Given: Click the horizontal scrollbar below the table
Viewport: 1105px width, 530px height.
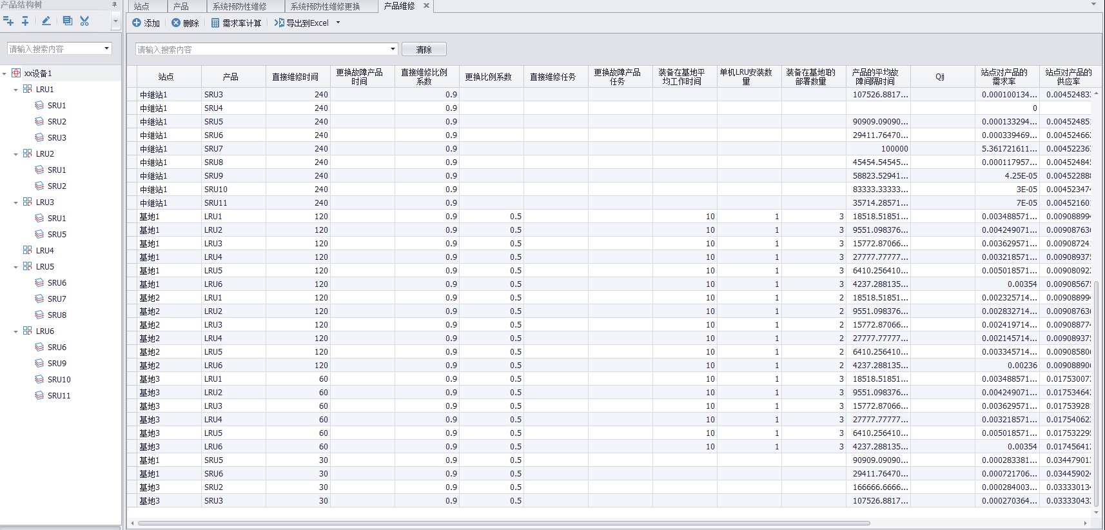Looking at the screenshot, I should [503, 523].
